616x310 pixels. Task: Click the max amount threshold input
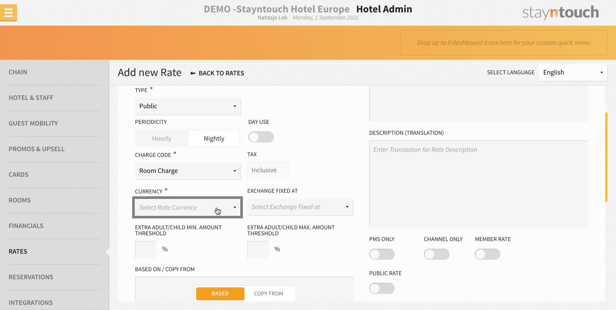coord(258,249)
